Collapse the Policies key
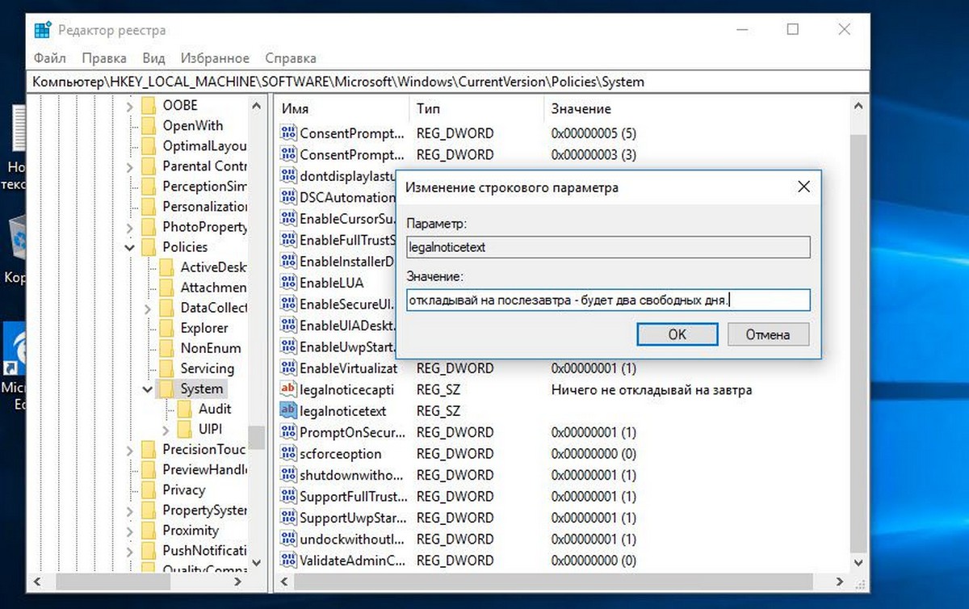This screenshot has height=609, width=969. [x=130, y=247]
